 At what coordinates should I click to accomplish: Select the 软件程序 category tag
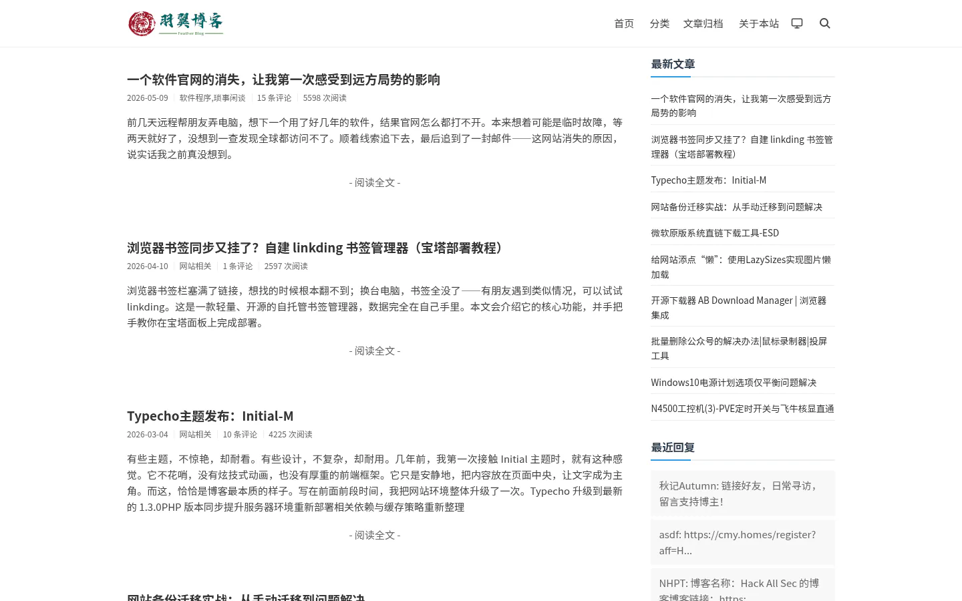(195, 97)
